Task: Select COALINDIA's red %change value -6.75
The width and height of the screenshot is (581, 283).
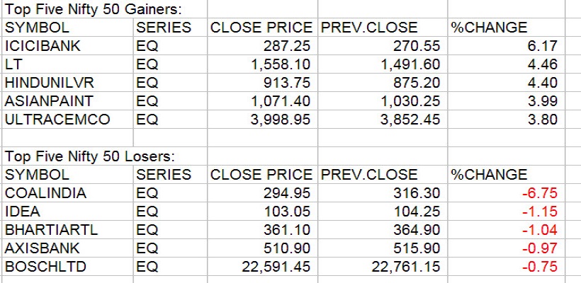Action: [x=542, y=193]
